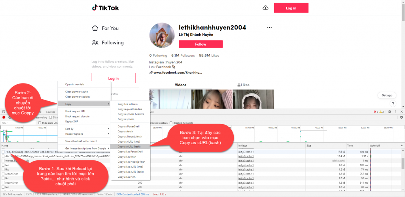Click the Size column header

[x=326, y=145]
